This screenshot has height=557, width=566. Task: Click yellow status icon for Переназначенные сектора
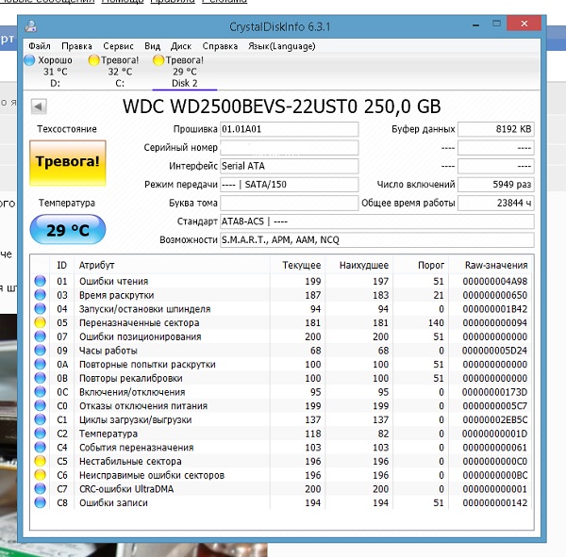coord(40,322)
